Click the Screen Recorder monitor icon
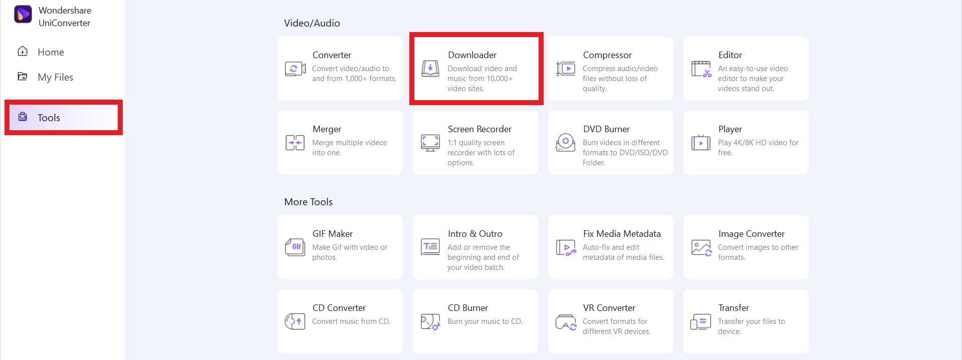Screen dimensions: 962x360 (430, 143)
